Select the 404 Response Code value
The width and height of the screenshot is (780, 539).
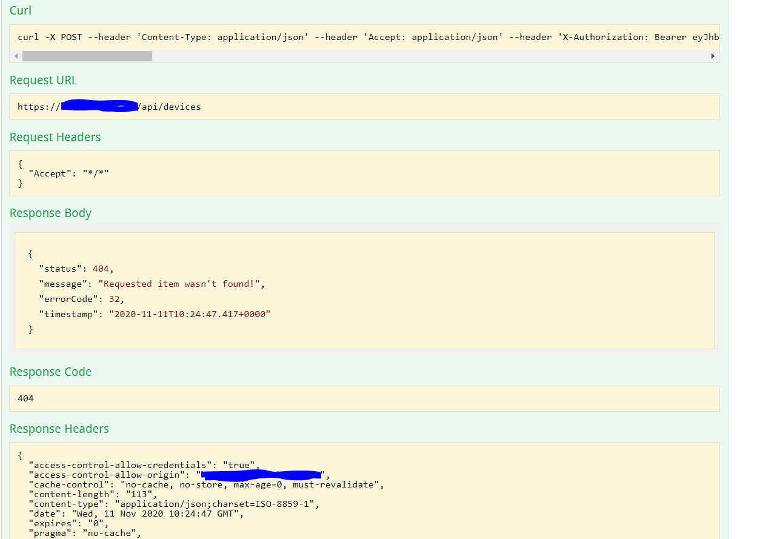click(x=25, y=398)
